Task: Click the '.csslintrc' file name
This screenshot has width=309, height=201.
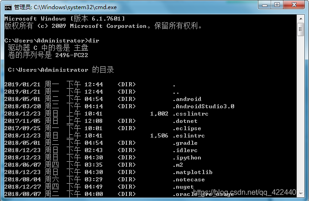Action: click(x=190, y=114)
